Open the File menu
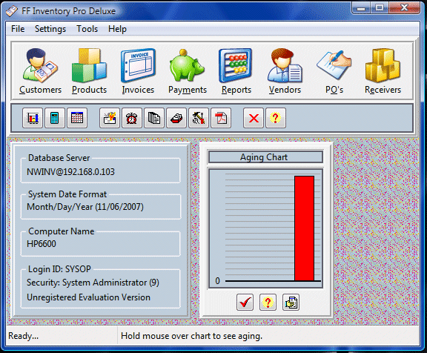 (18, 29)
